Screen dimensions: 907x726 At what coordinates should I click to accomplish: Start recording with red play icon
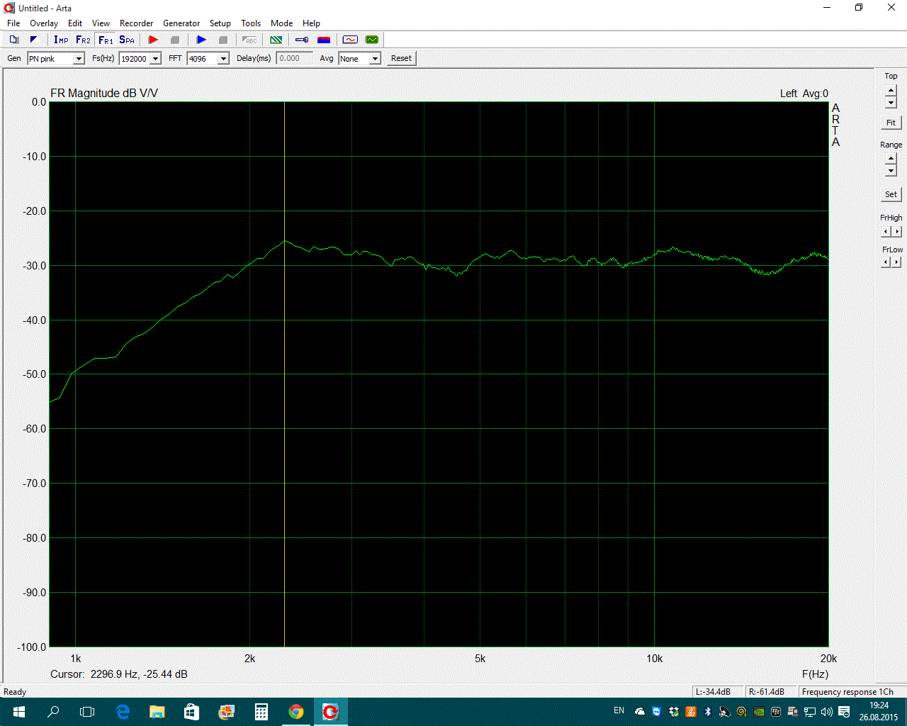(153, 40)
